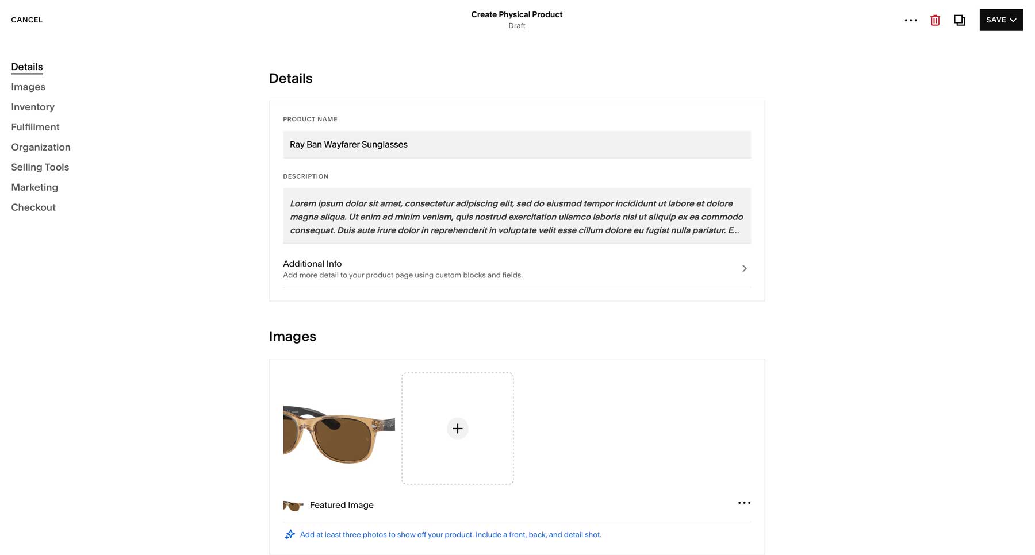The width and height of the screenshot is (1035, 555).
Task: Select the Marketing sidebar item
Action: tap(34, 187)
